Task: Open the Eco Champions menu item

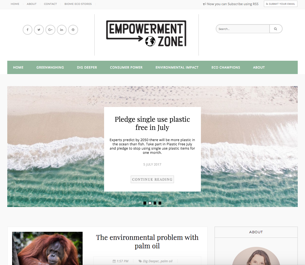Action: pos(226,67)
